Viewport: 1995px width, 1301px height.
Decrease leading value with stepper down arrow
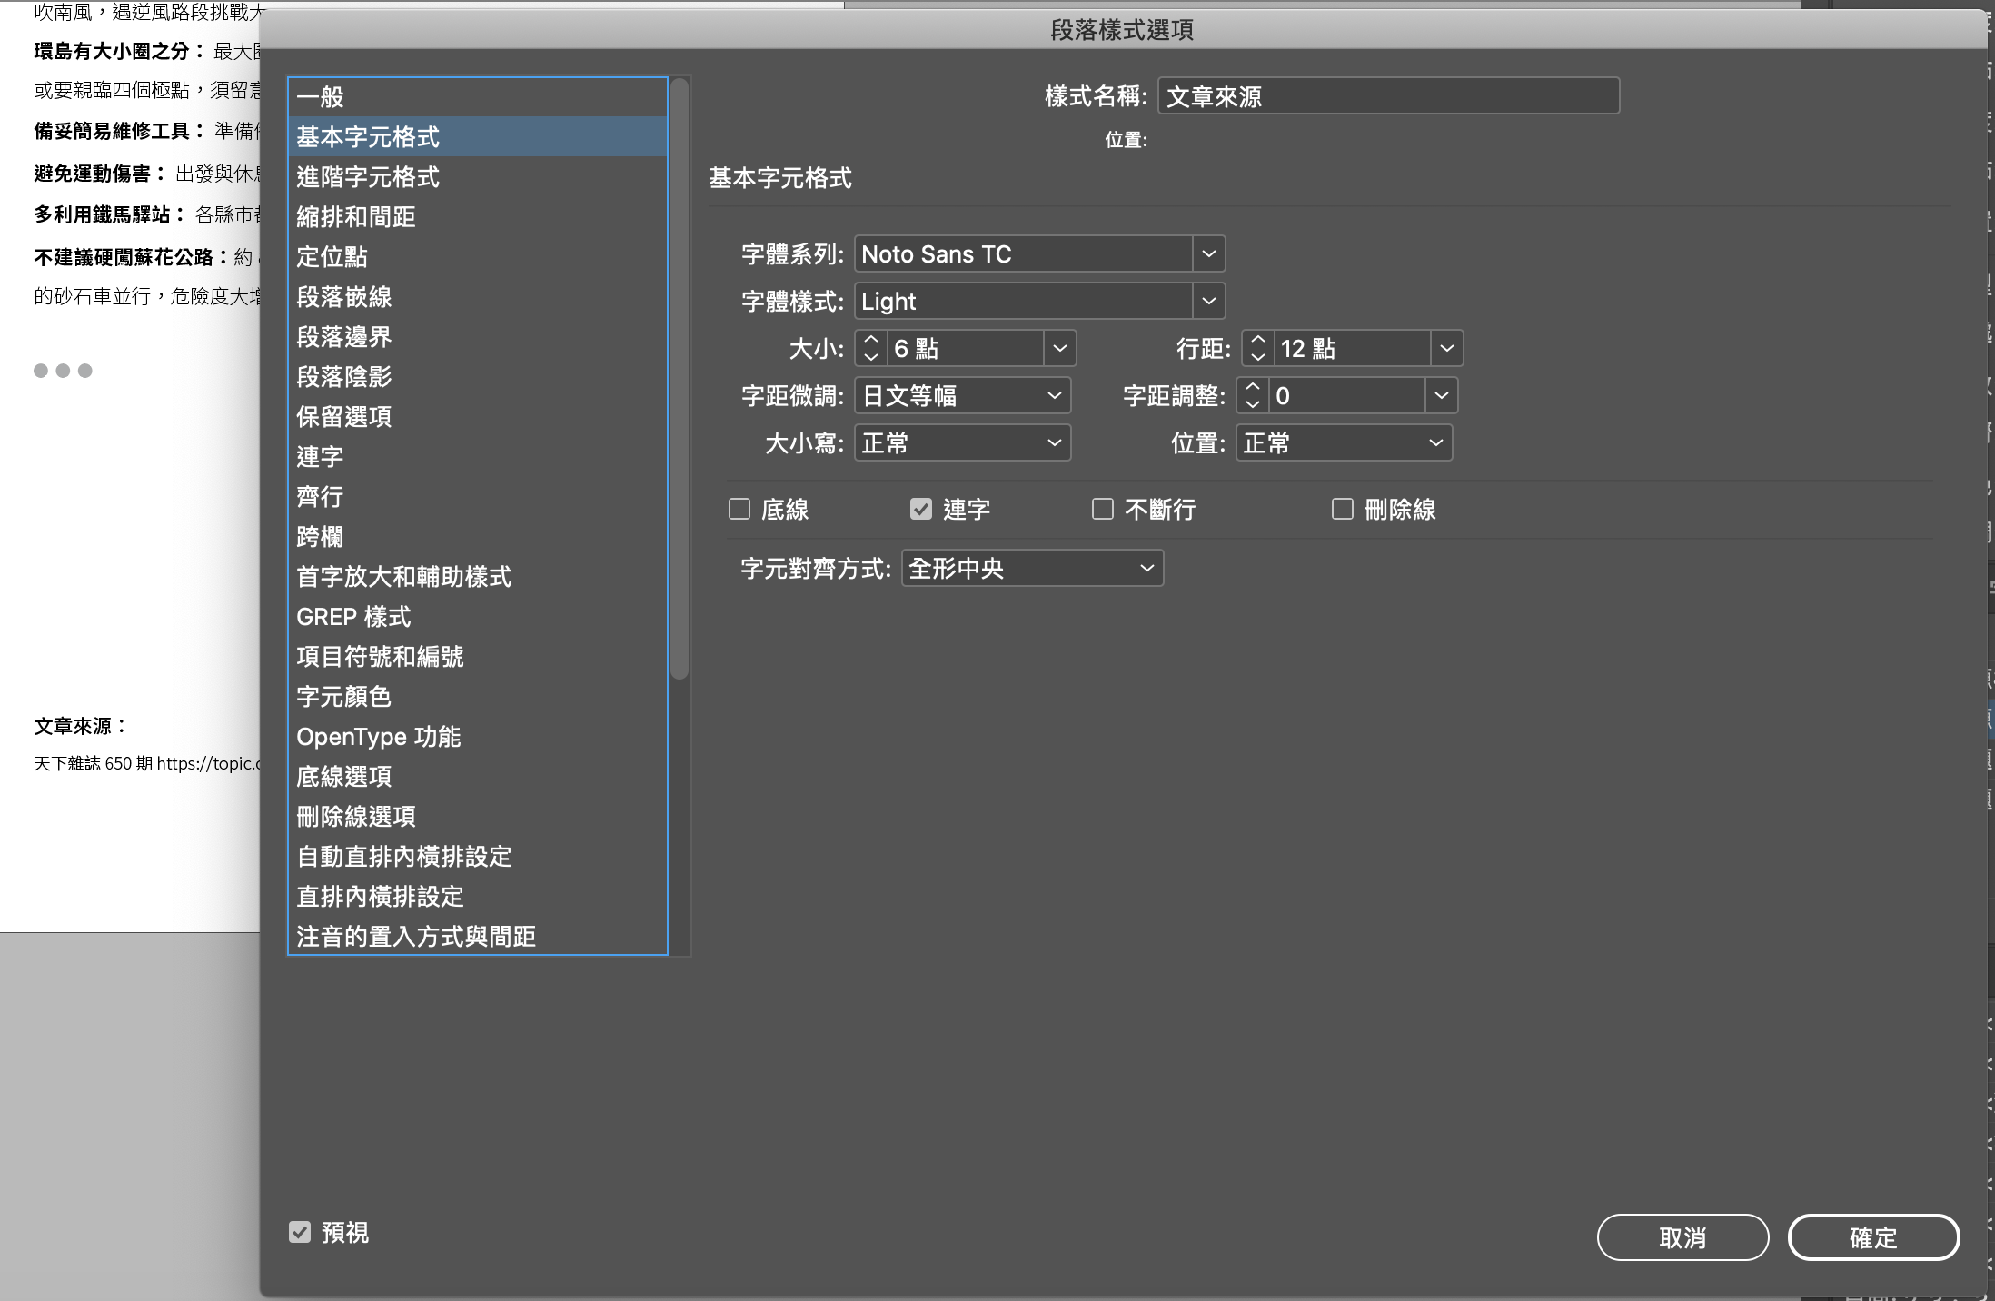click(1257, 357)
